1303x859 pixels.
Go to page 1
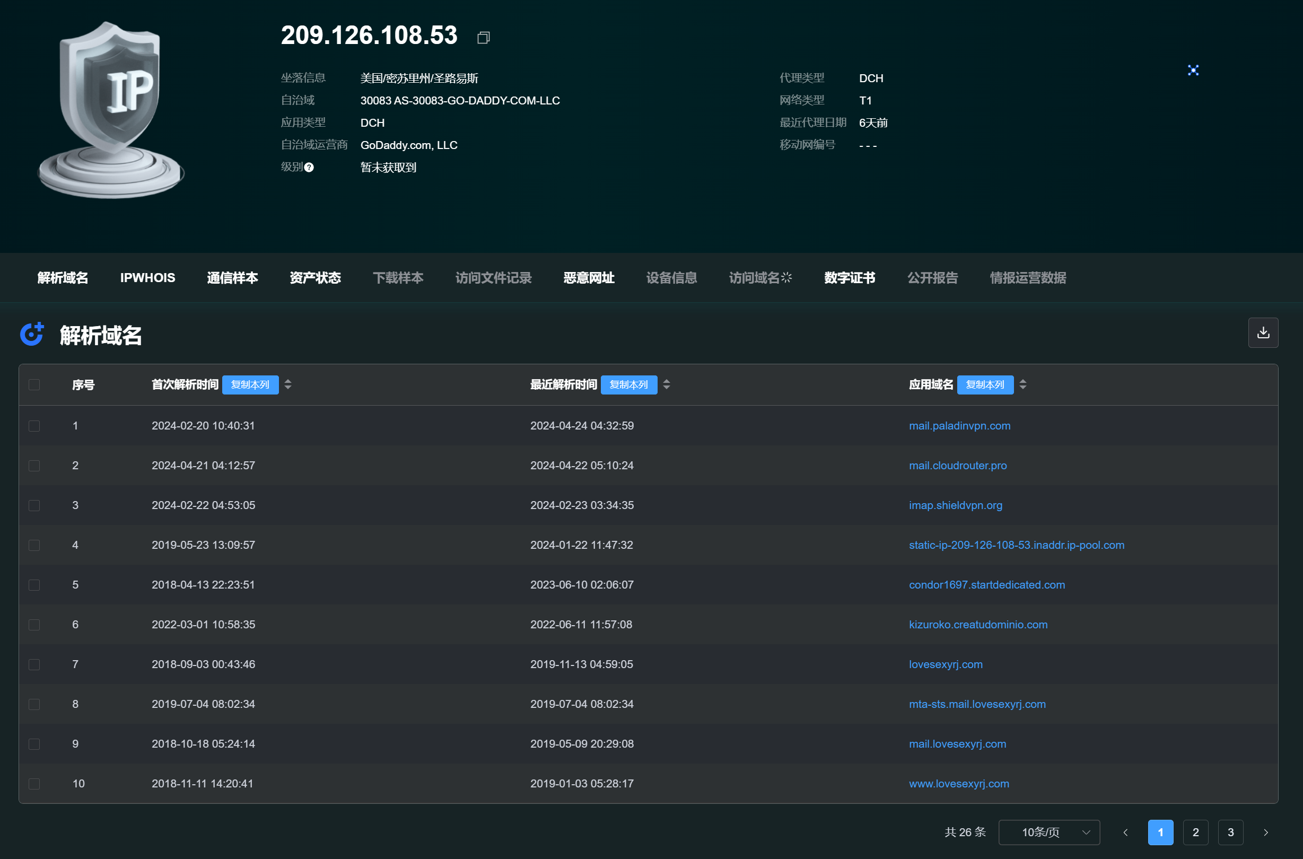(x=1160, y=832)
